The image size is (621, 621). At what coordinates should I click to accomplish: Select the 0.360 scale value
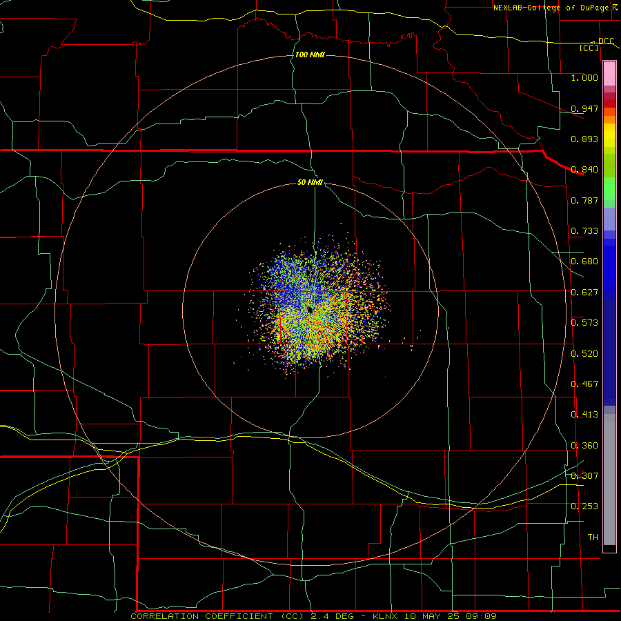click(584, 446)
